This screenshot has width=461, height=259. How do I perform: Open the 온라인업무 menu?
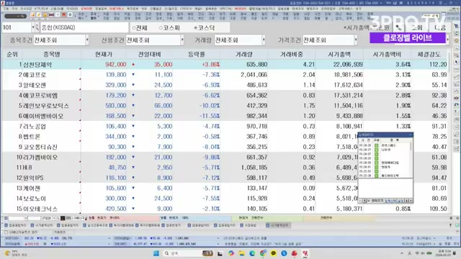tap(328, 9)
